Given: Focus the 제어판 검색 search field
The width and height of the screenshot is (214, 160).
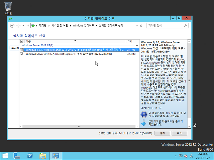Looking at the screenshot, I should click(x=167, y=25).
